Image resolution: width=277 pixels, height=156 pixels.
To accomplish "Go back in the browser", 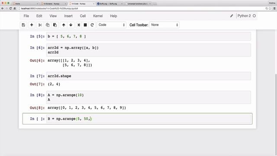I will (x=3, y=8).
